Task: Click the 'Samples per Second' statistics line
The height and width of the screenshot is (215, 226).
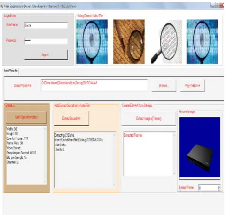Action: point(21,153)
